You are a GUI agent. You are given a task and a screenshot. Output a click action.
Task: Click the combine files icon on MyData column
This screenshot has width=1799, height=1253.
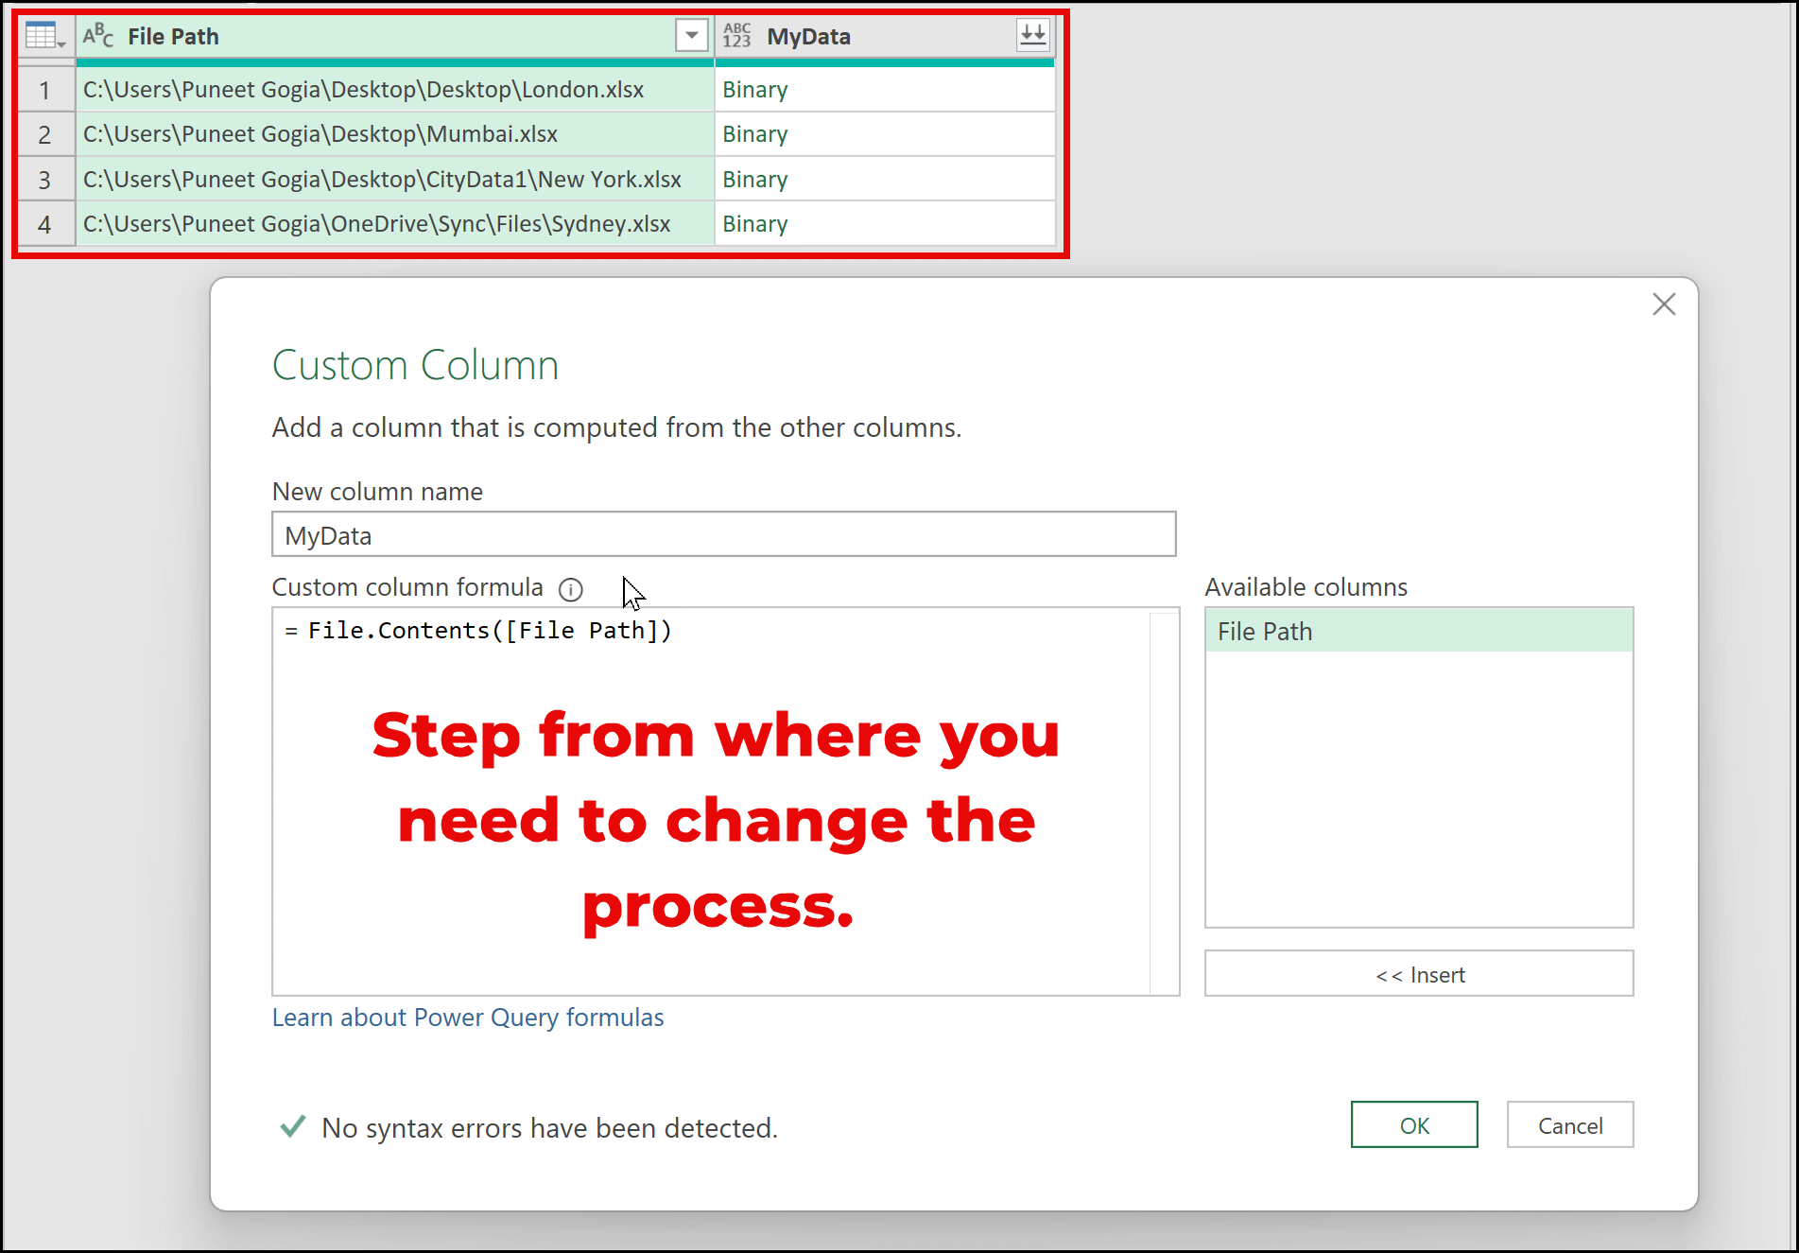(x=1032, y=36)
